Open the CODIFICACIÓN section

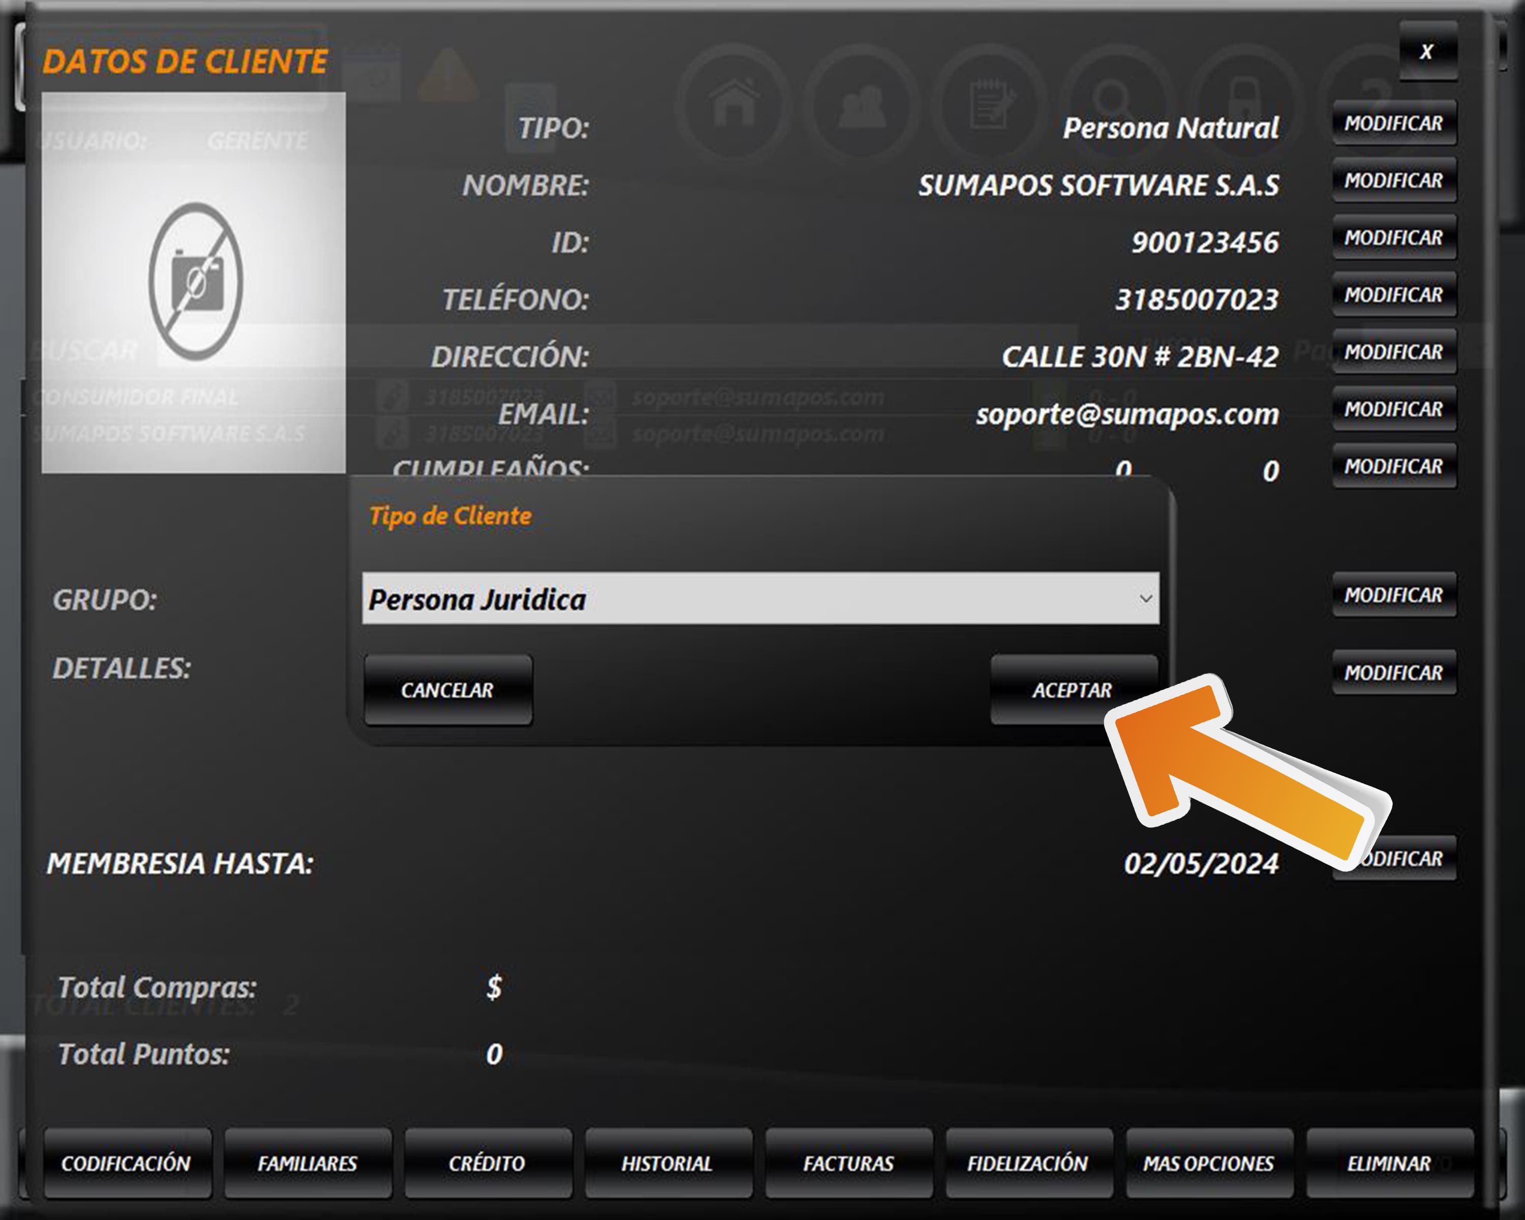tap(127, 1164)
